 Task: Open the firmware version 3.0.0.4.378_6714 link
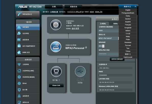(76, 12)
